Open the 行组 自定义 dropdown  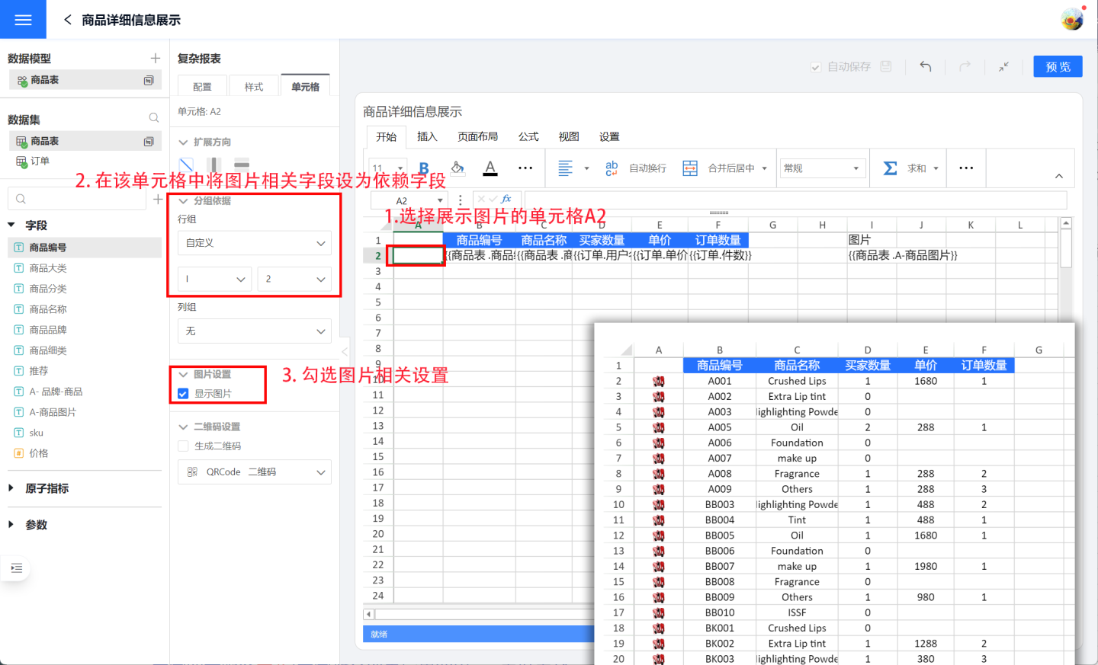click(255, 243)
